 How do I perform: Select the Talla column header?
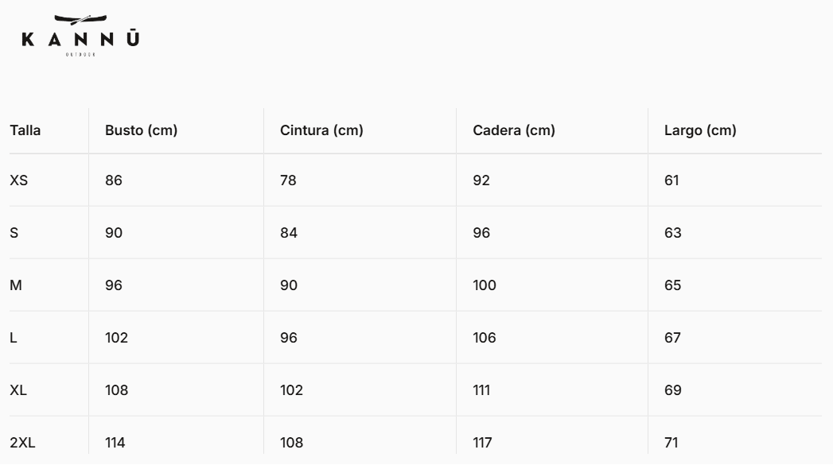click(x=25, y=130)
